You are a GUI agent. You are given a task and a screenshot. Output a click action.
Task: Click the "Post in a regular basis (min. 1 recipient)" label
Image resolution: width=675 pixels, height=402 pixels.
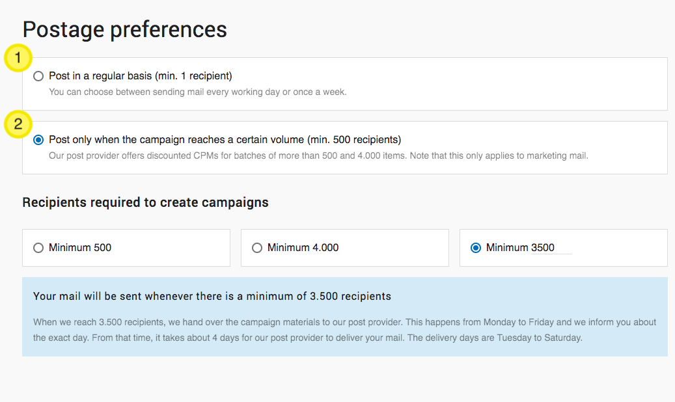tap(141, 76)
